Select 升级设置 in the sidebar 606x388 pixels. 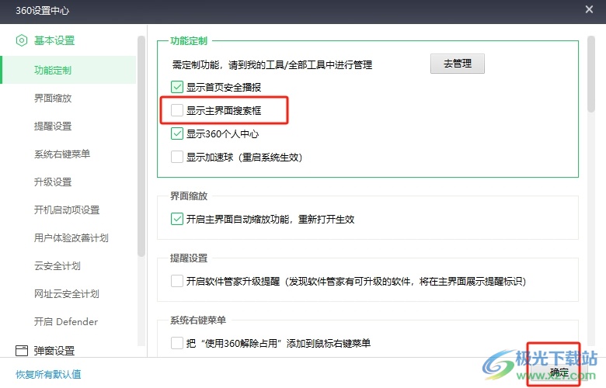coord(53,182)
